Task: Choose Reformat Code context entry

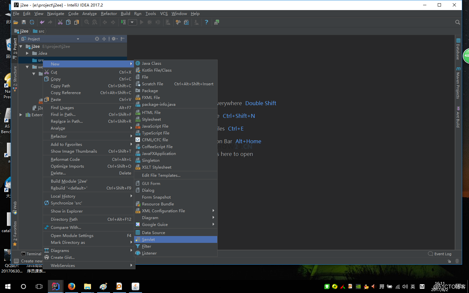Action: [89, 159]
